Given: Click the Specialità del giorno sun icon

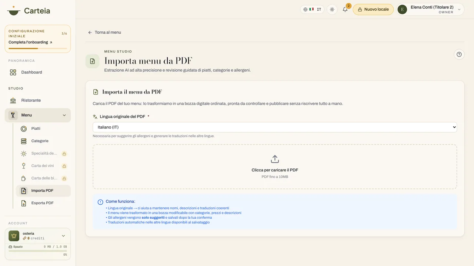Looking at the screenshot, I should tap(24, 154).
